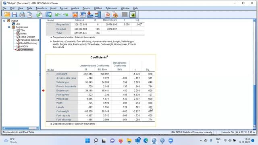The height and width of the screenshot is (145, 258).
Task: Click the Undo arrow icon
Action: [x=58, y=15]
